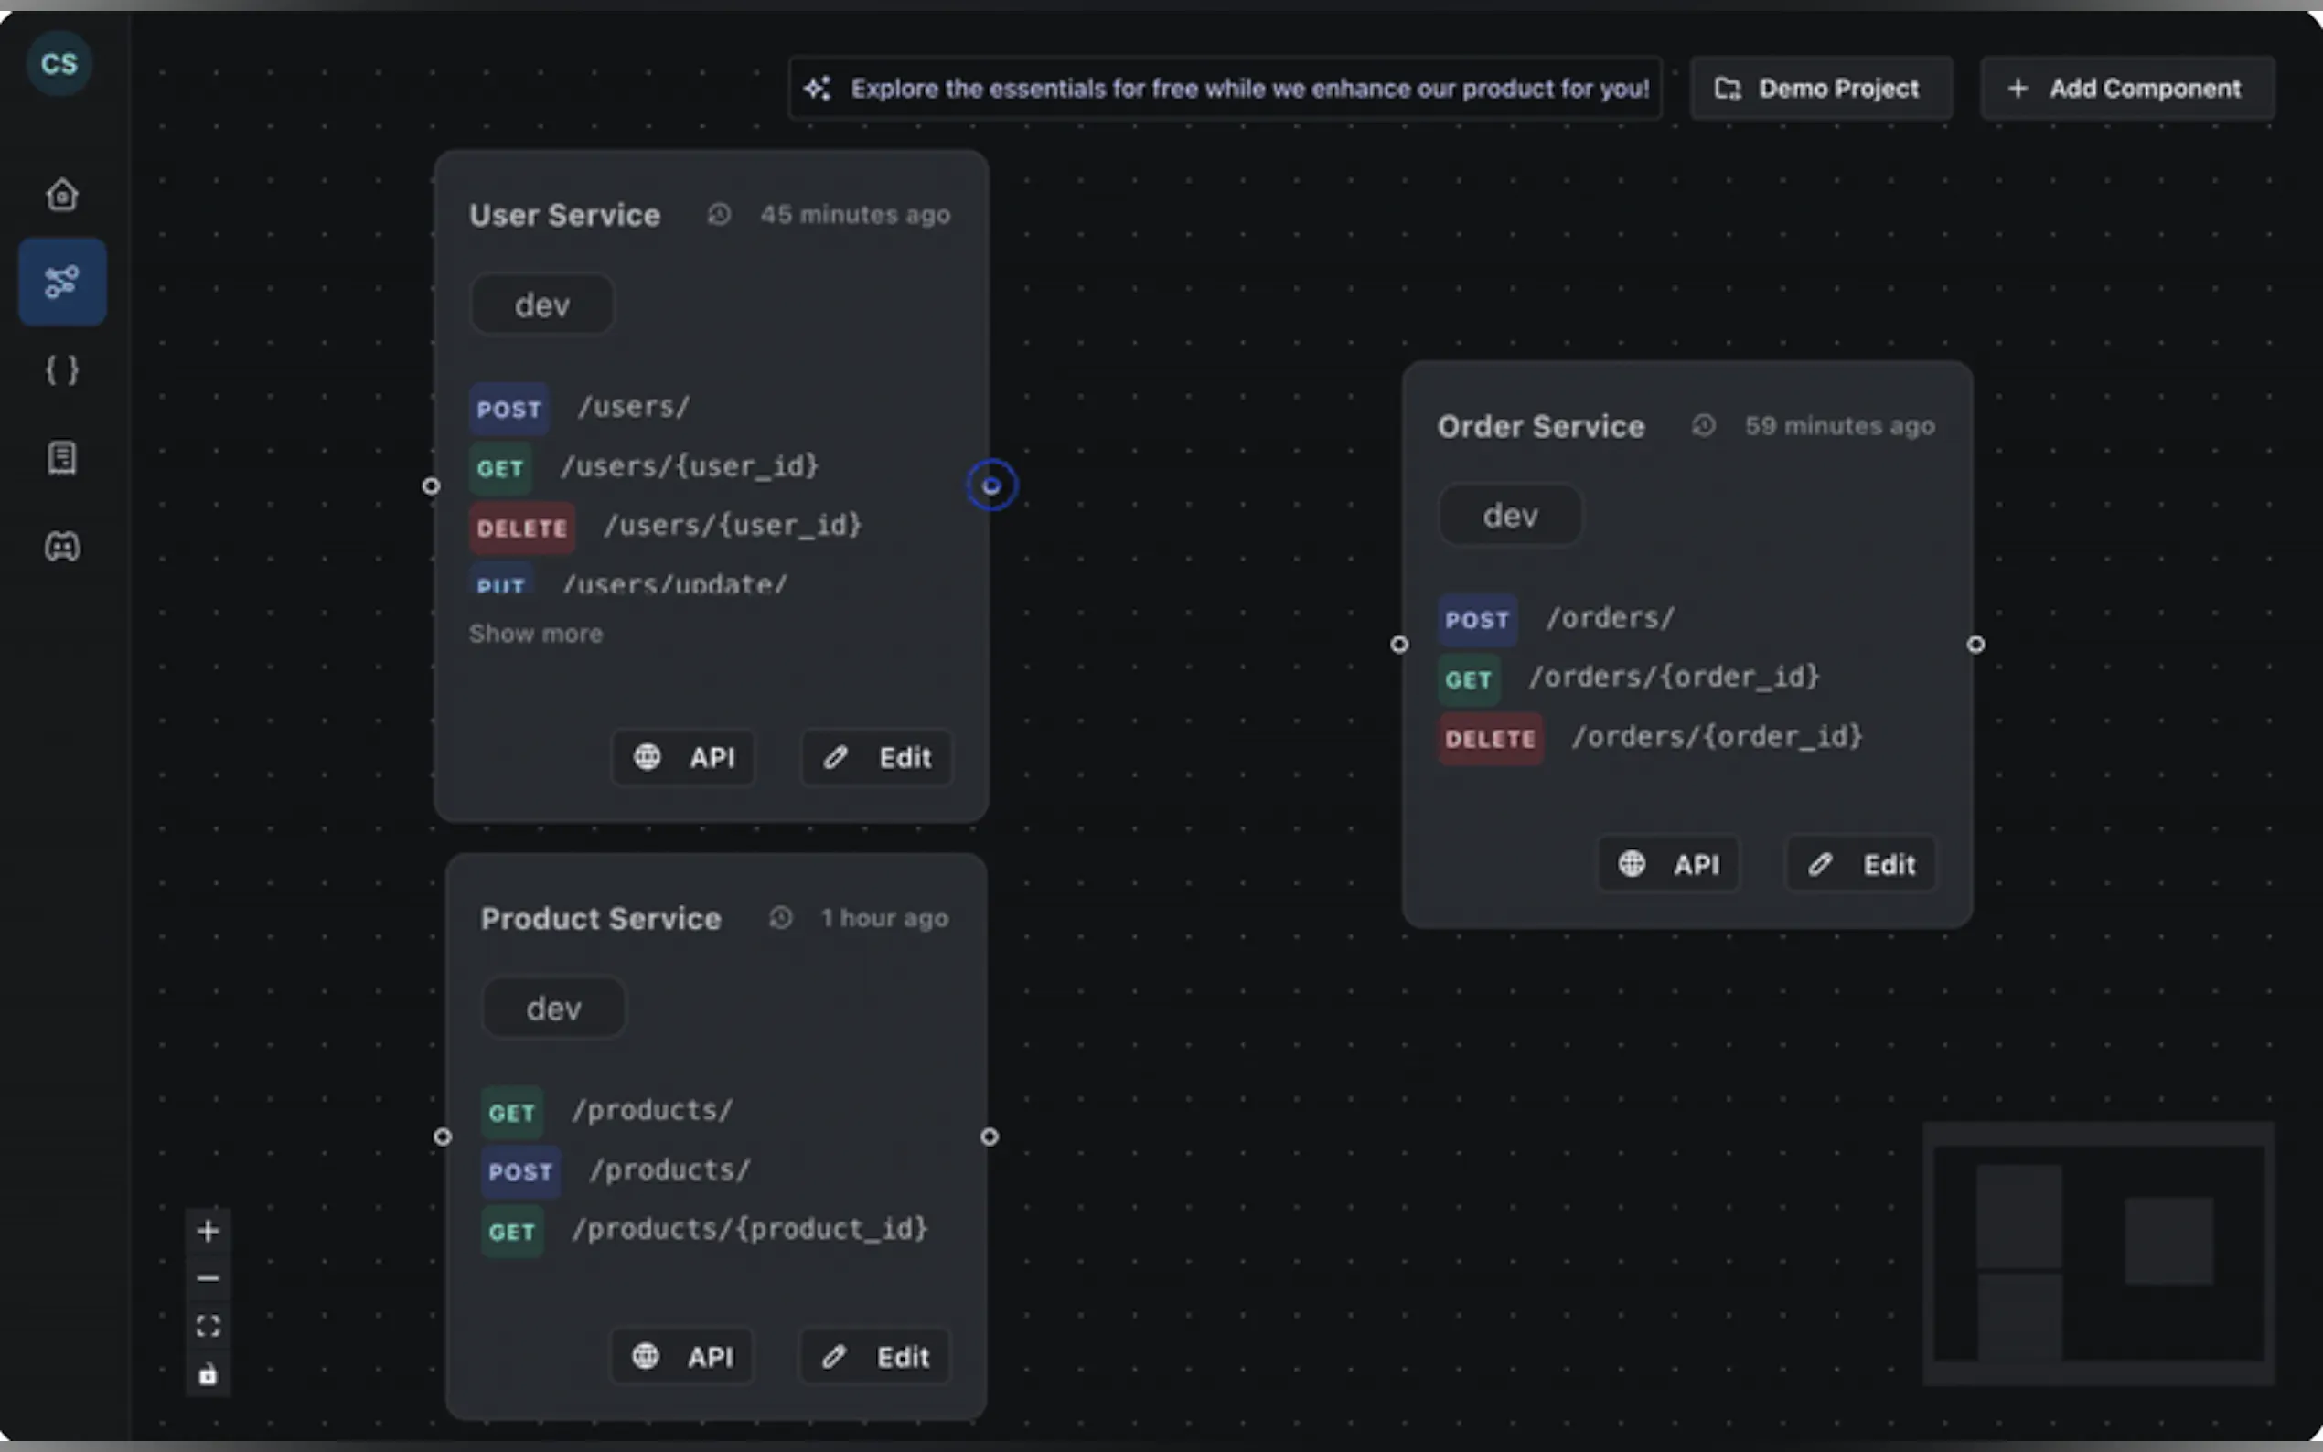This screenshot has width=2323, height=1452.
Task: Zoom out with the minus control
Action: [208, 1278]
